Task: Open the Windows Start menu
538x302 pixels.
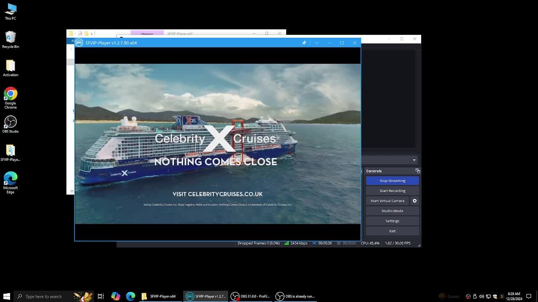Action: pyautogui.click(x=6, y=296)
